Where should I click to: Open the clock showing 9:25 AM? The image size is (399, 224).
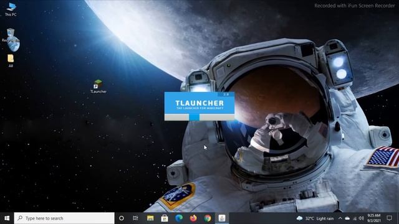374,218
